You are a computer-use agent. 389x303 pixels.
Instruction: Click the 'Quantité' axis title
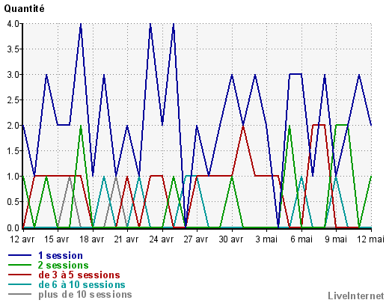(x=25, y=9)
